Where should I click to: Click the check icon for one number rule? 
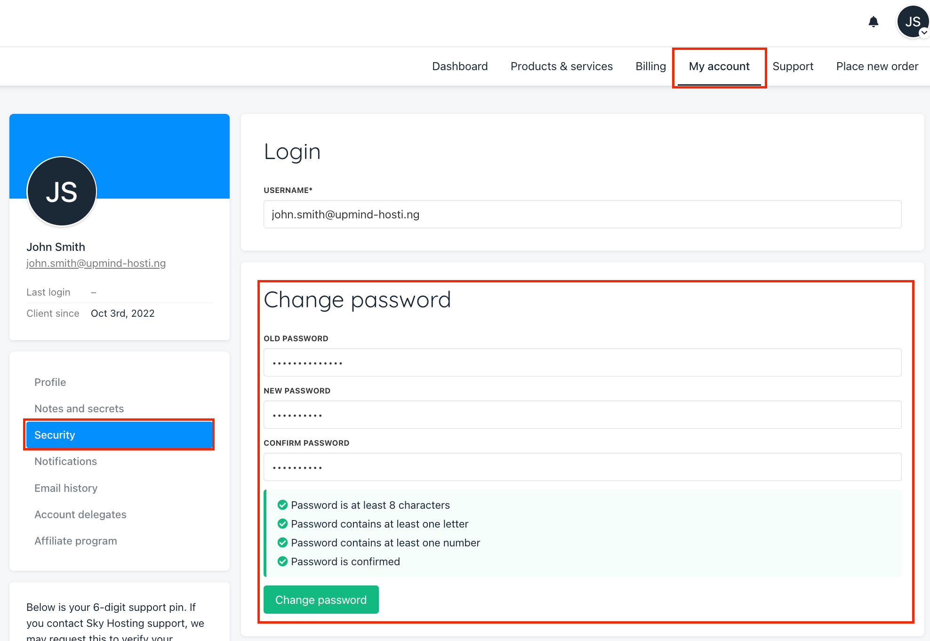click(x=282, y=543)
